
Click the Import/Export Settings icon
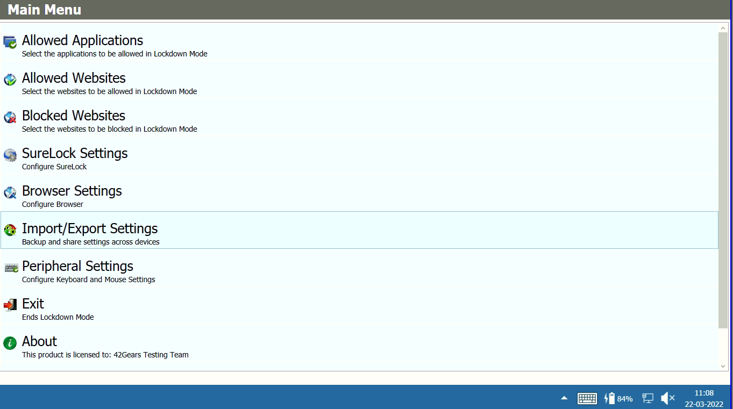click(10, 230)
